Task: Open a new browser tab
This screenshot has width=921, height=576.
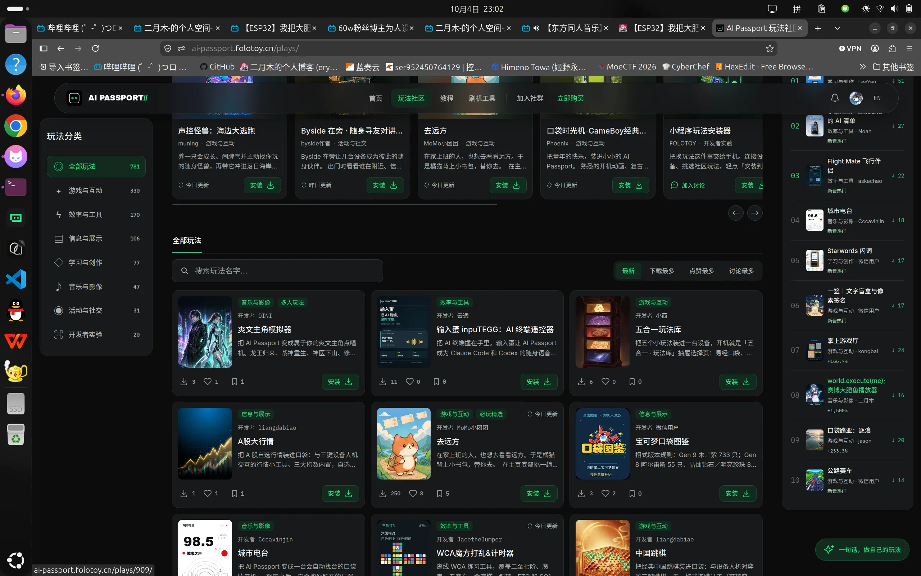Action: pyautogui.click(x=817, y=28)
